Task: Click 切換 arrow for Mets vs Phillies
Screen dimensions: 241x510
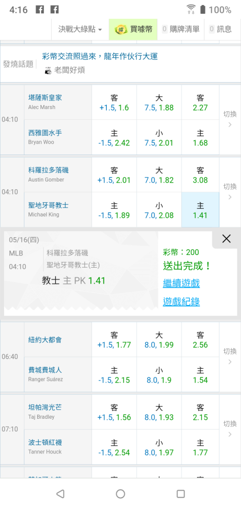Action: tap(230, 356)
